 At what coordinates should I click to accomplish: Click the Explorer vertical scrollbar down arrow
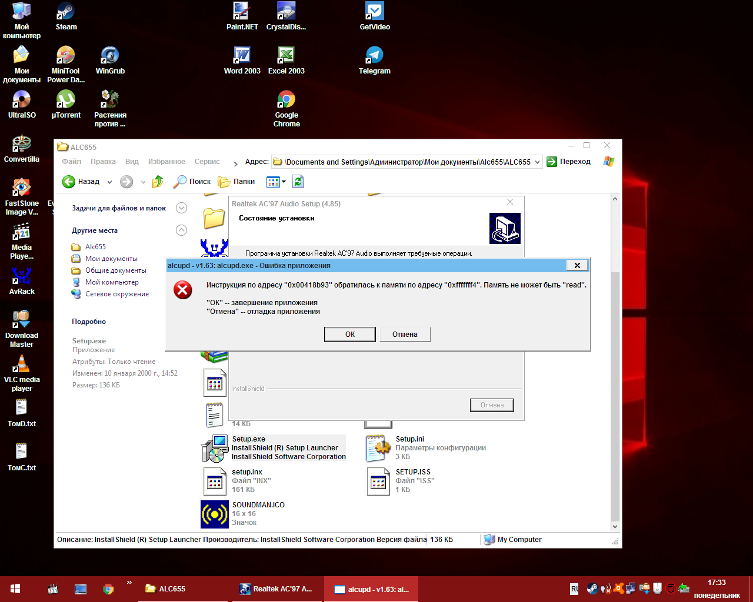pos(615,527)
